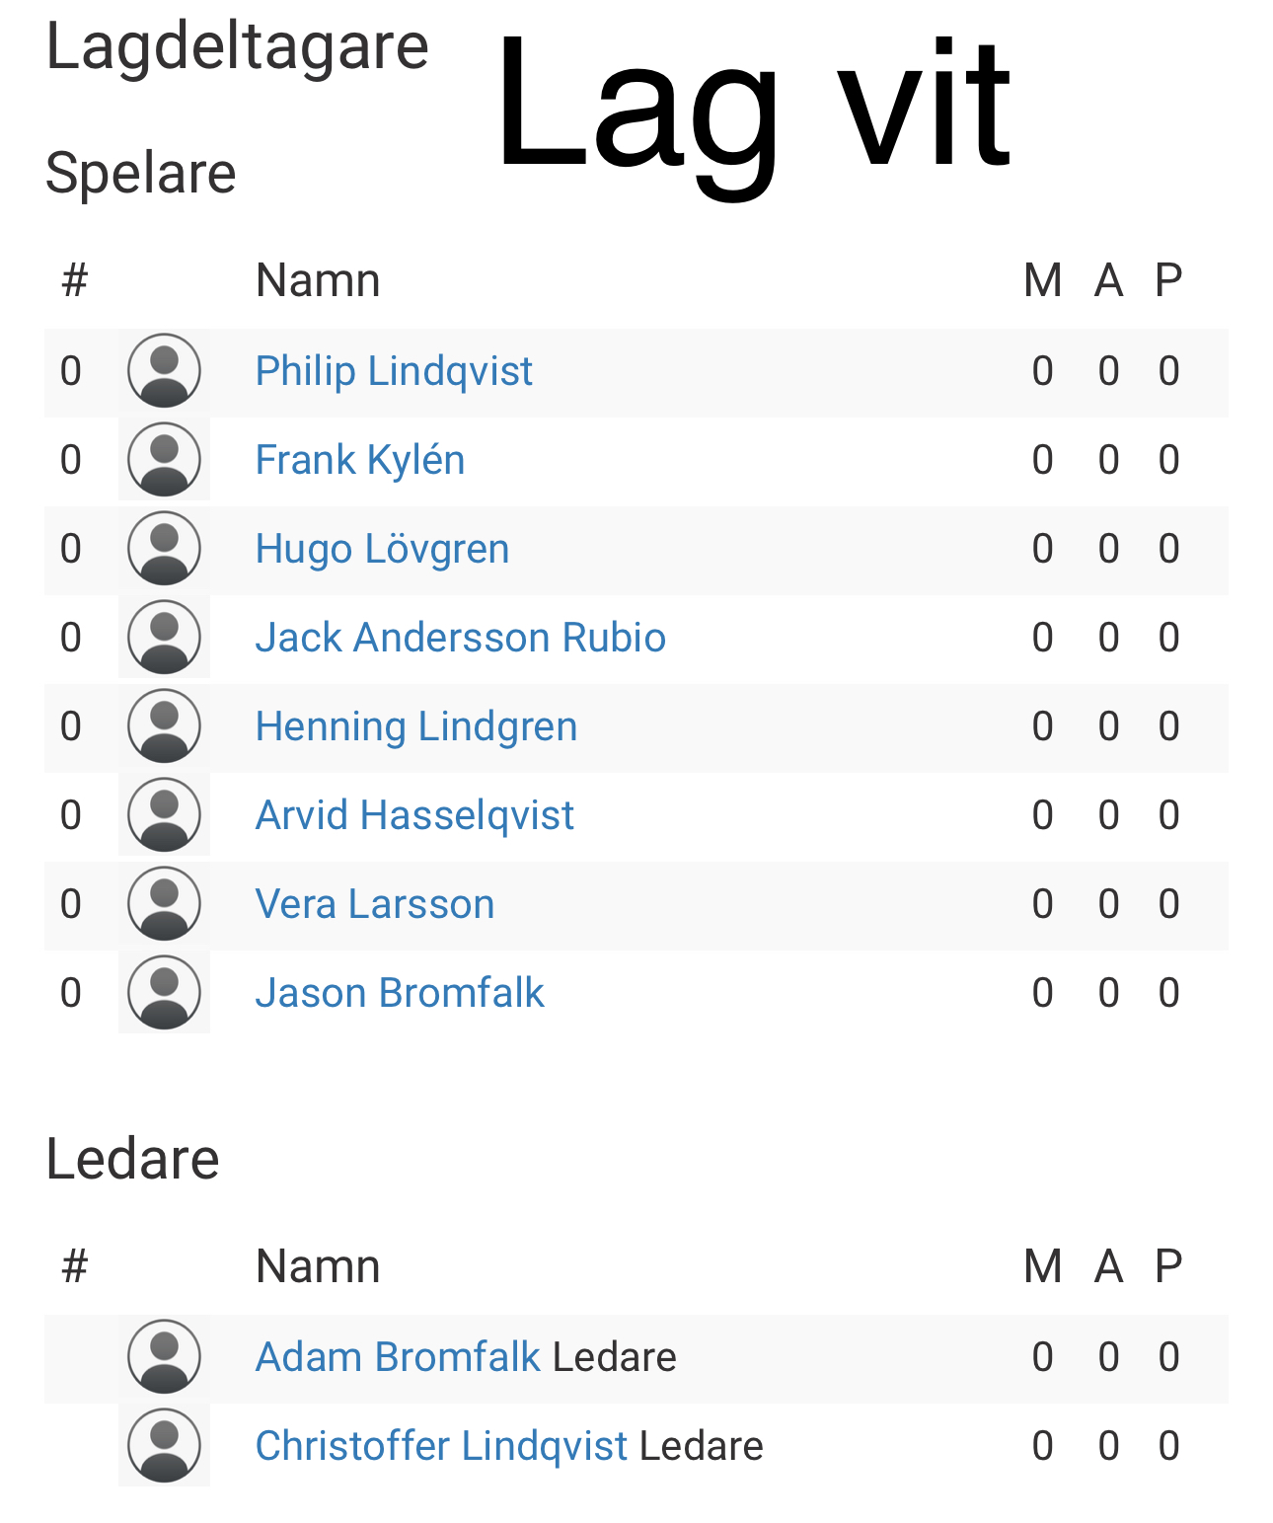Viewport: 1273px width, 1523px height.
Task: Open Frank Kylén's player page
Action: [359, 460]
